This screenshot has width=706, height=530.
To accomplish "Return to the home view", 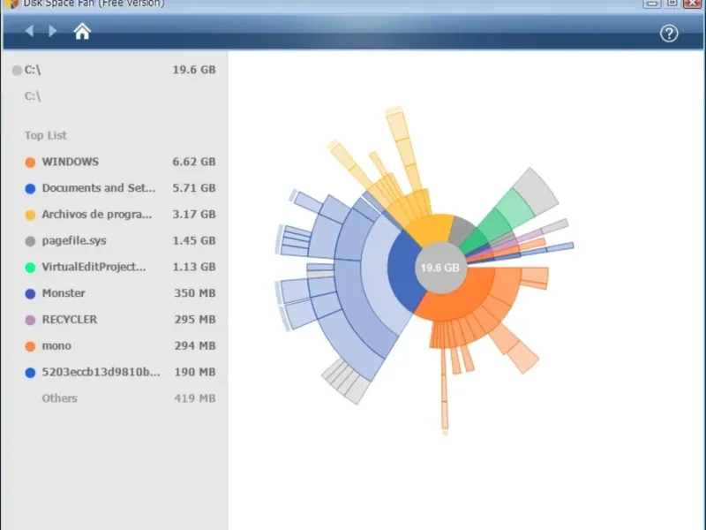I will click(x=82, y=32).
